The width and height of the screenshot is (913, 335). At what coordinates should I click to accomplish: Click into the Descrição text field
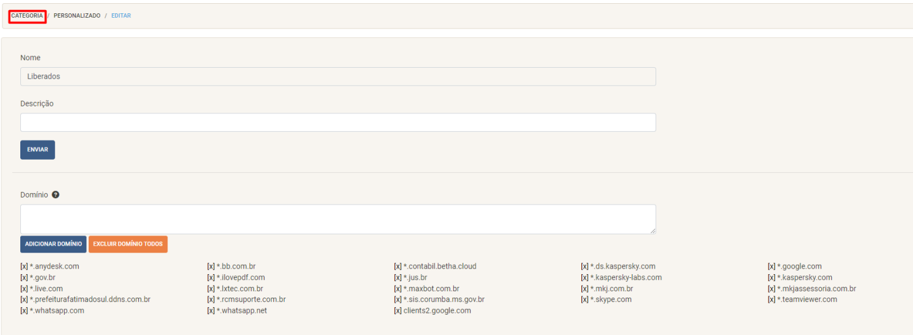coord(338,122)
